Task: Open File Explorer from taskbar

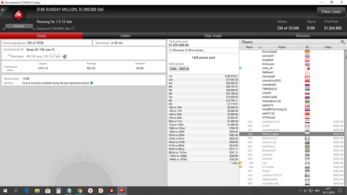Action: point(37,191)
